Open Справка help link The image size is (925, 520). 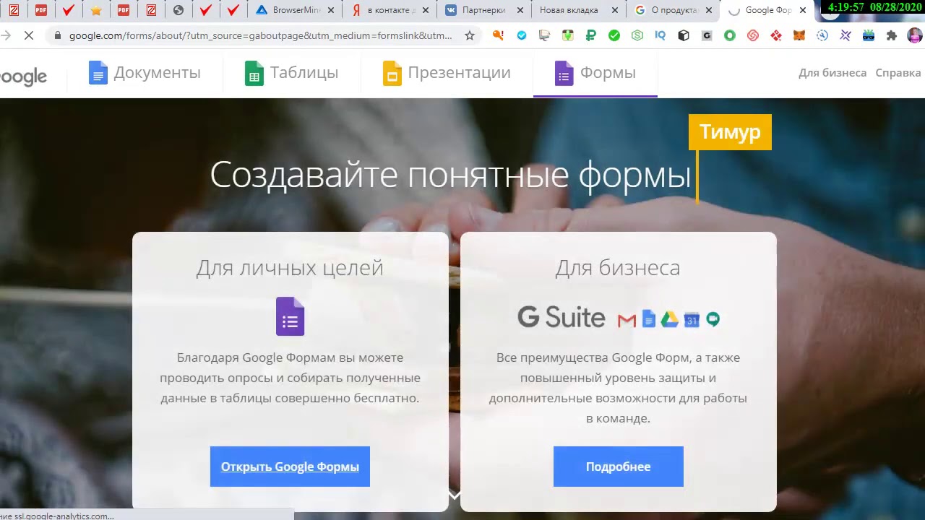click(x=898, y=73)
